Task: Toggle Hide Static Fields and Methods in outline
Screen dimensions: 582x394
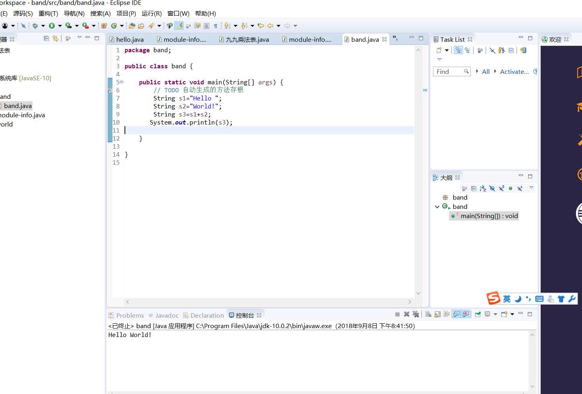Action: pyautogui.click(x=501, y=188)
